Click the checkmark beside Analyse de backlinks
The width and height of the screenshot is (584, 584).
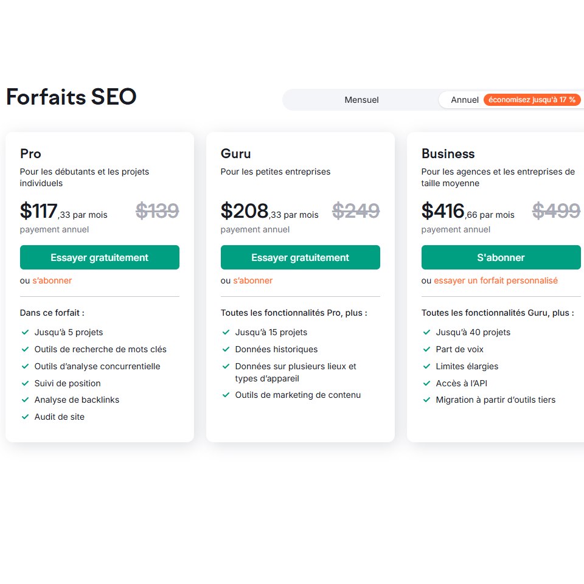pyautogui.click(x=26, y=400)
